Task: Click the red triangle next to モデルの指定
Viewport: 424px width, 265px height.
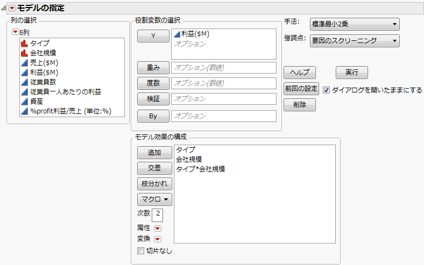Action: (x=12, y=8)
